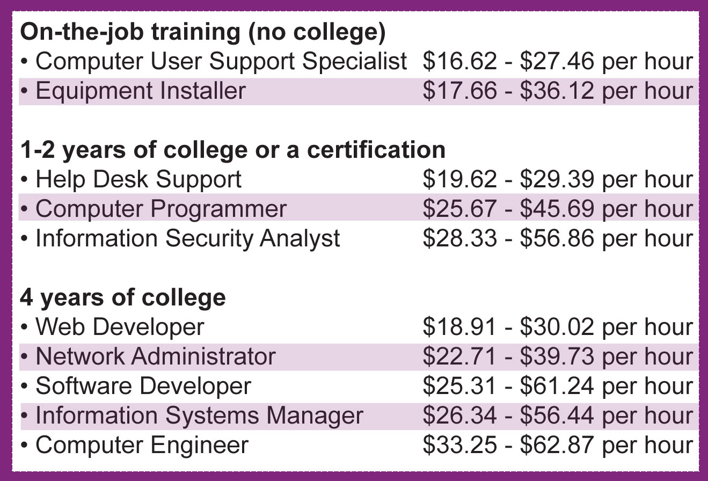Click the $26.34 - $56.44 per hour wage
Screen dimensions: 708x481
click(558, 416)
